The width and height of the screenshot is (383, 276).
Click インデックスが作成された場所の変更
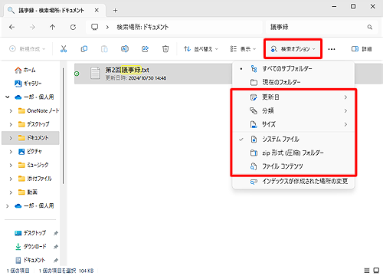tap(293, 182)
